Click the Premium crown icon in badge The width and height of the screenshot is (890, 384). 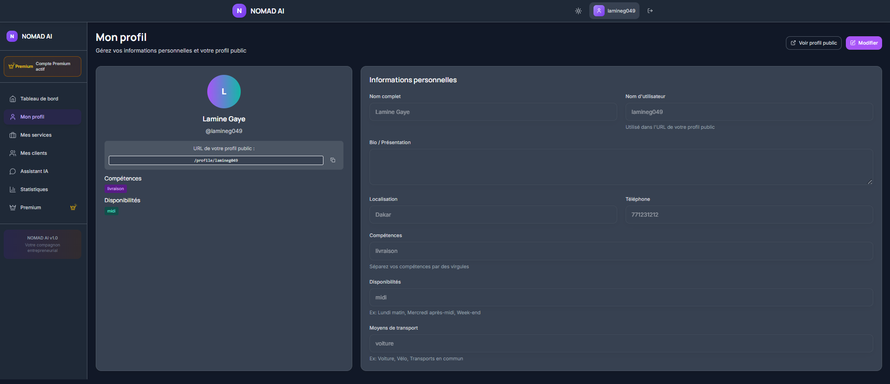11,66
